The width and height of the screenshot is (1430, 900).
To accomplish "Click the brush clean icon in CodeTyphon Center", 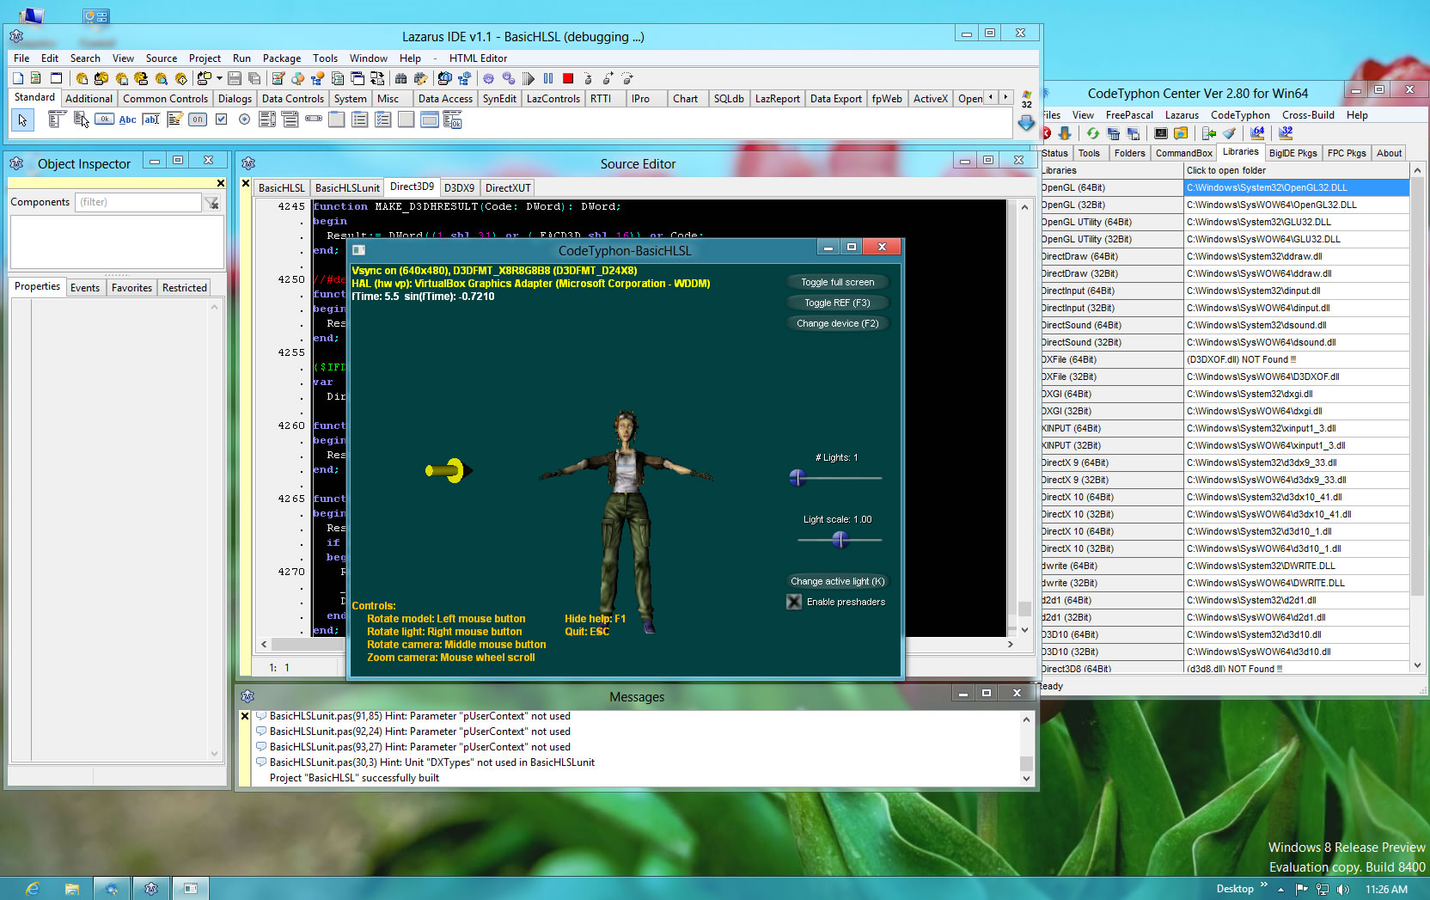I will [1229, 133].
